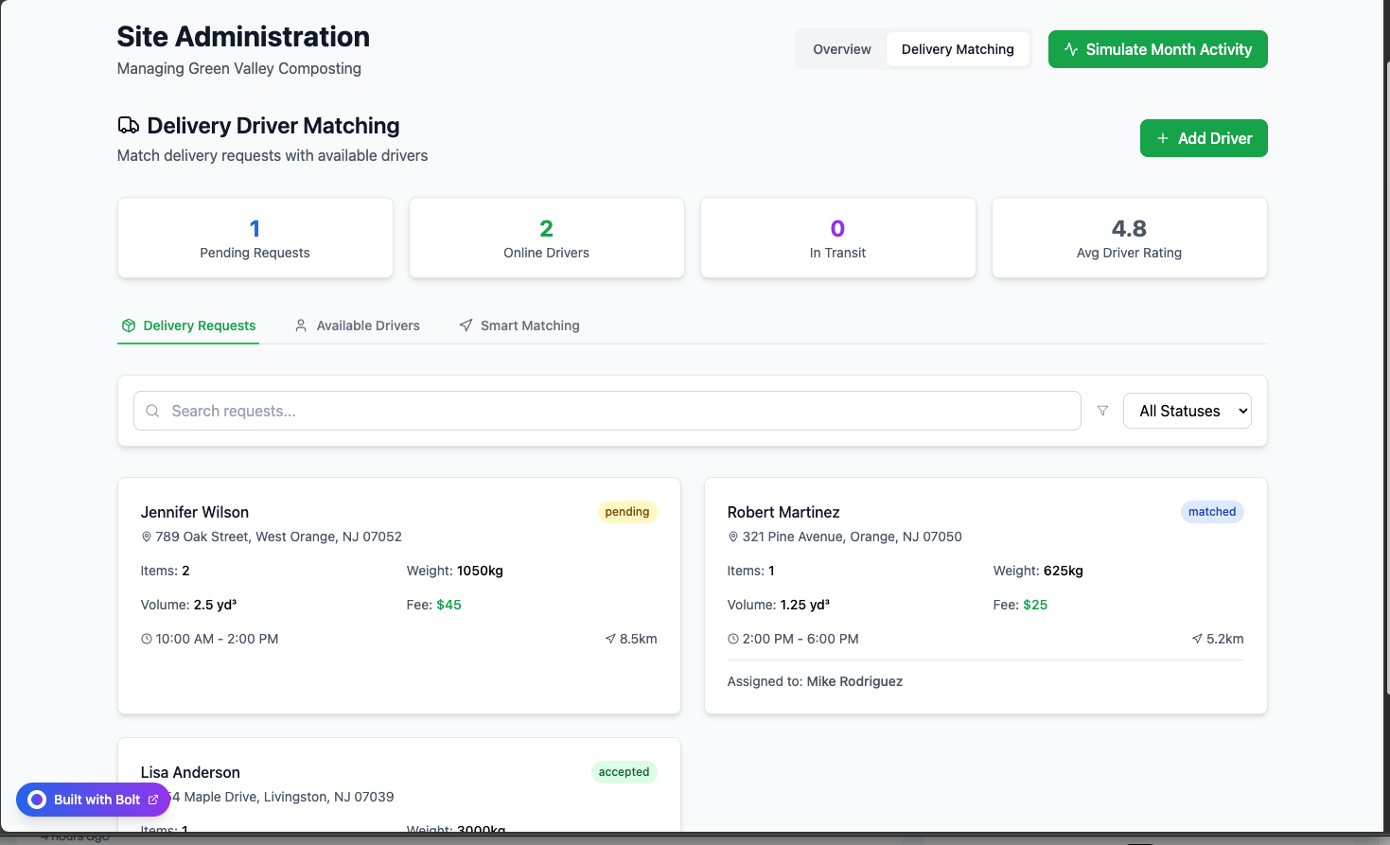
Task: Click the matched status badge
Action: pyautogui.click(x=1212, y=512)
